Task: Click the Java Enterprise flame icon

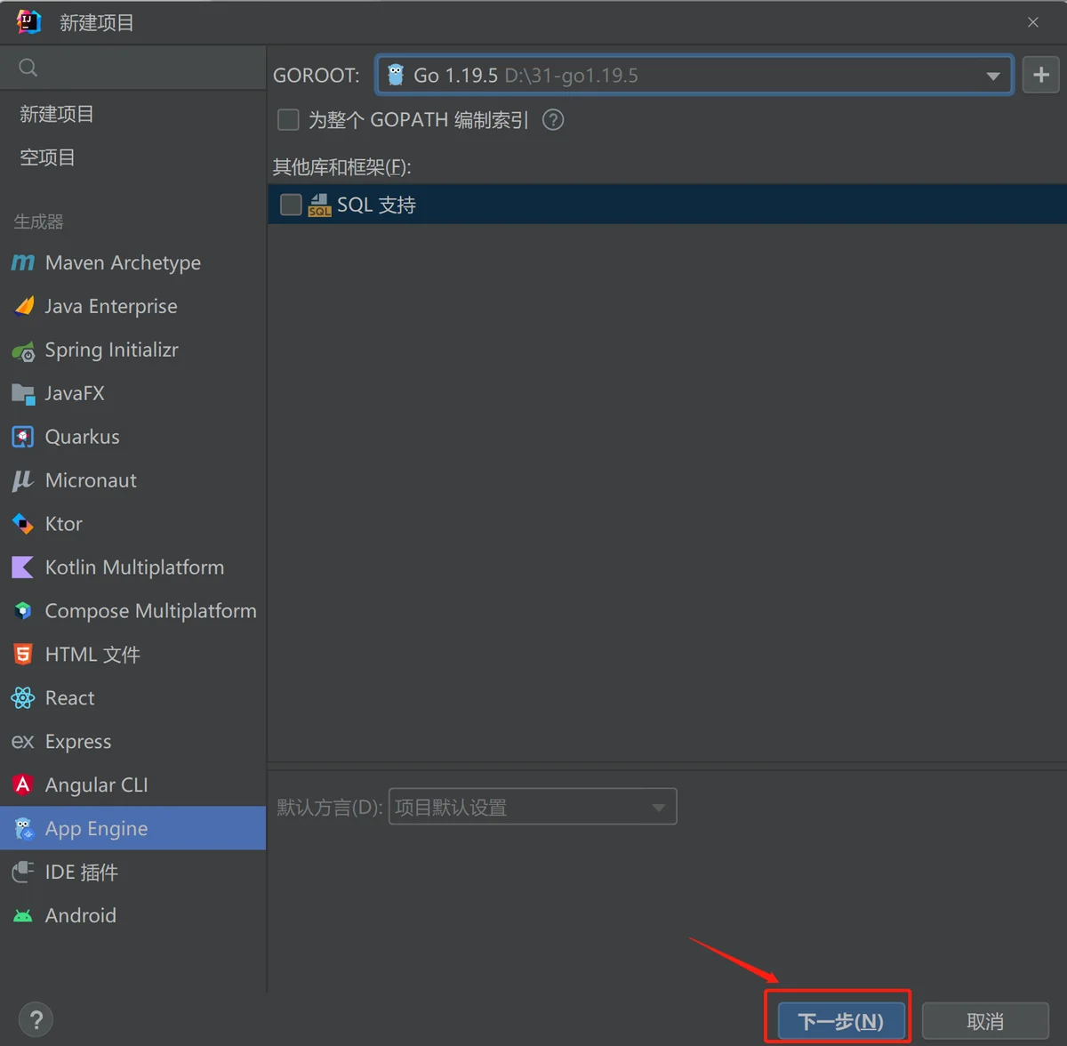Action: pos(23,306)
